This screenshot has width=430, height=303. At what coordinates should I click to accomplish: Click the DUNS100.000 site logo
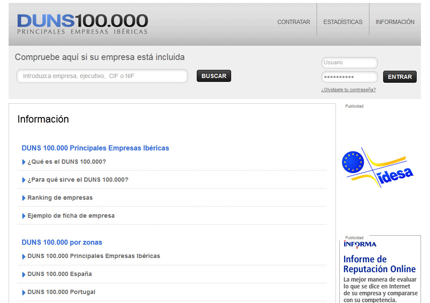[x=82, y=24]
